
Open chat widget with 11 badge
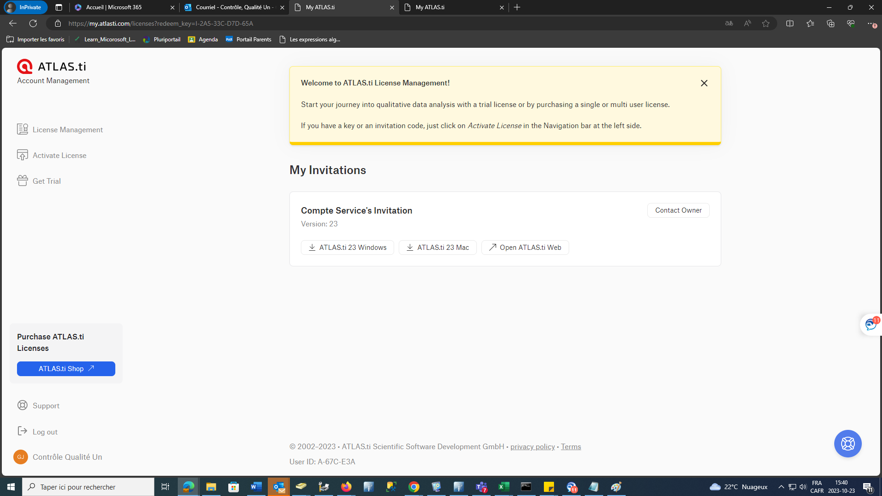click(x=871, y=325)
